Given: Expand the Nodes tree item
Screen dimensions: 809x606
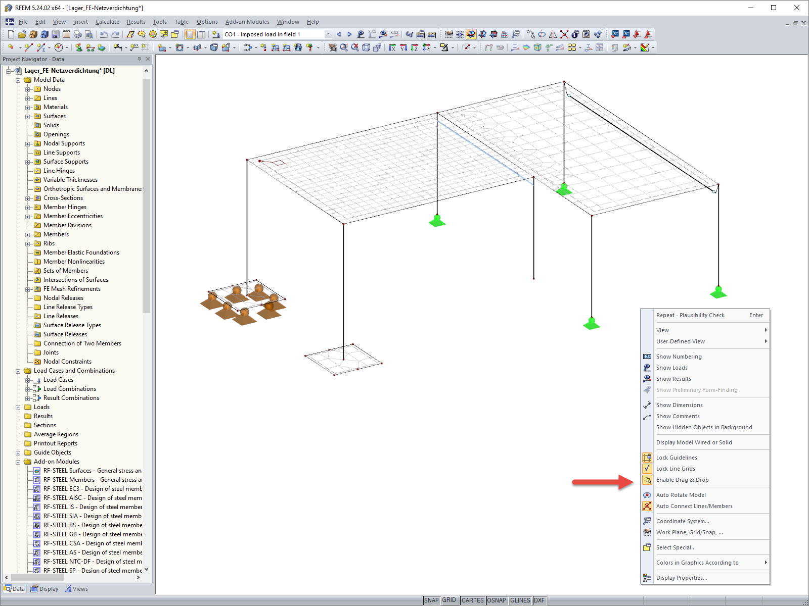Looking at the screenshot, I should (28, 89).
